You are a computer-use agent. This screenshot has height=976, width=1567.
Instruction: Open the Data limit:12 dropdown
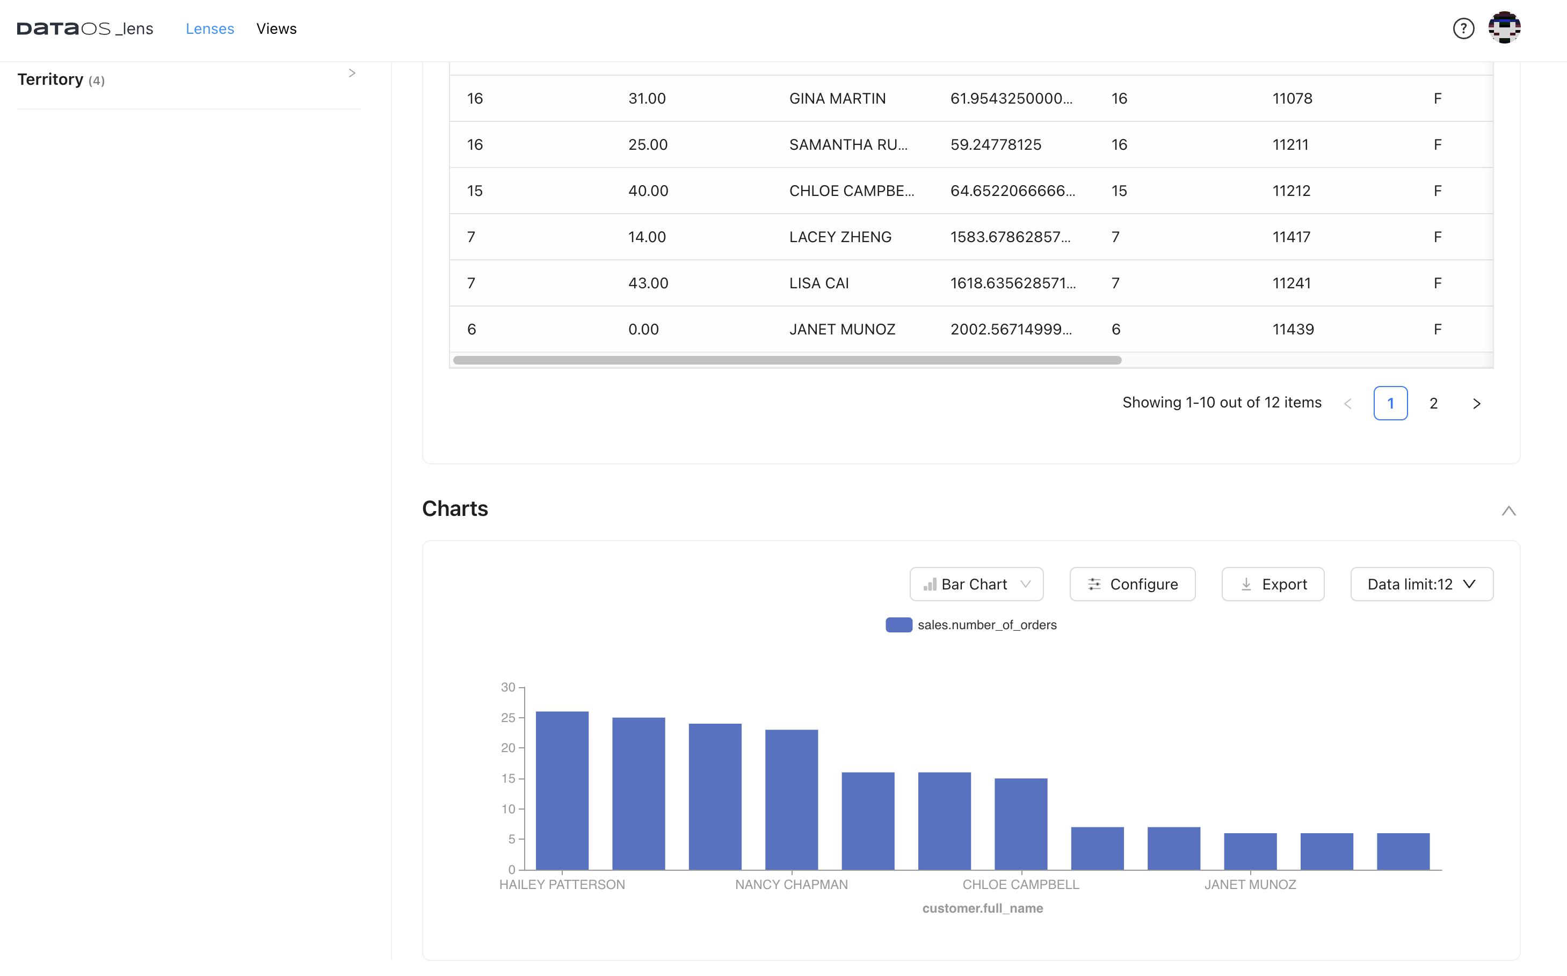click(1421, 584)
